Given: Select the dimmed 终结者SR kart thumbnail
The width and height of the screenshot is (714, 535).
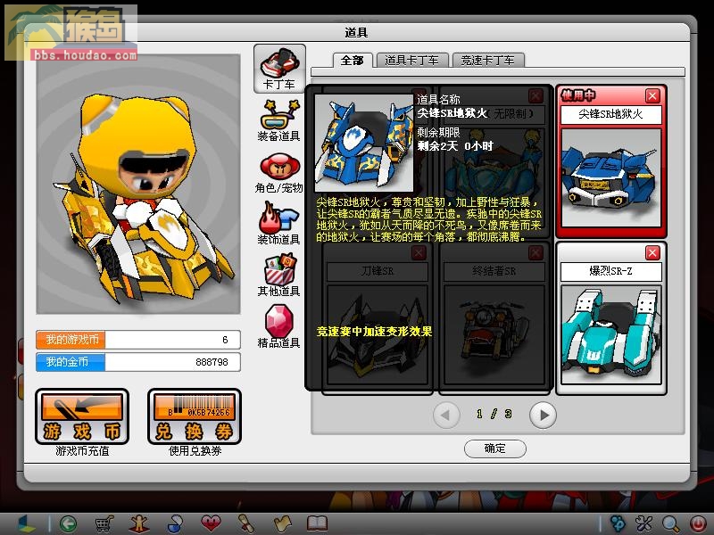Looking at the screenshot, I should click(494, 334).
